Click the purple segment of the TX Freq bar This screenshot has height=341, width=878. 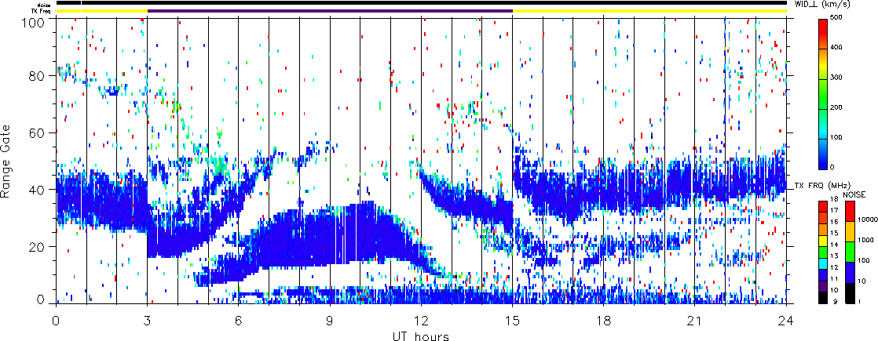(329, 11)
